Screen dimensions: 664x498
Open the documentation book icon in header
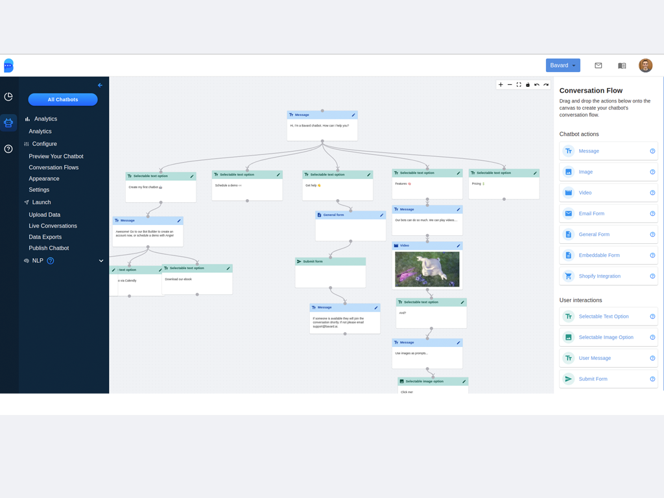click(622, 65)
